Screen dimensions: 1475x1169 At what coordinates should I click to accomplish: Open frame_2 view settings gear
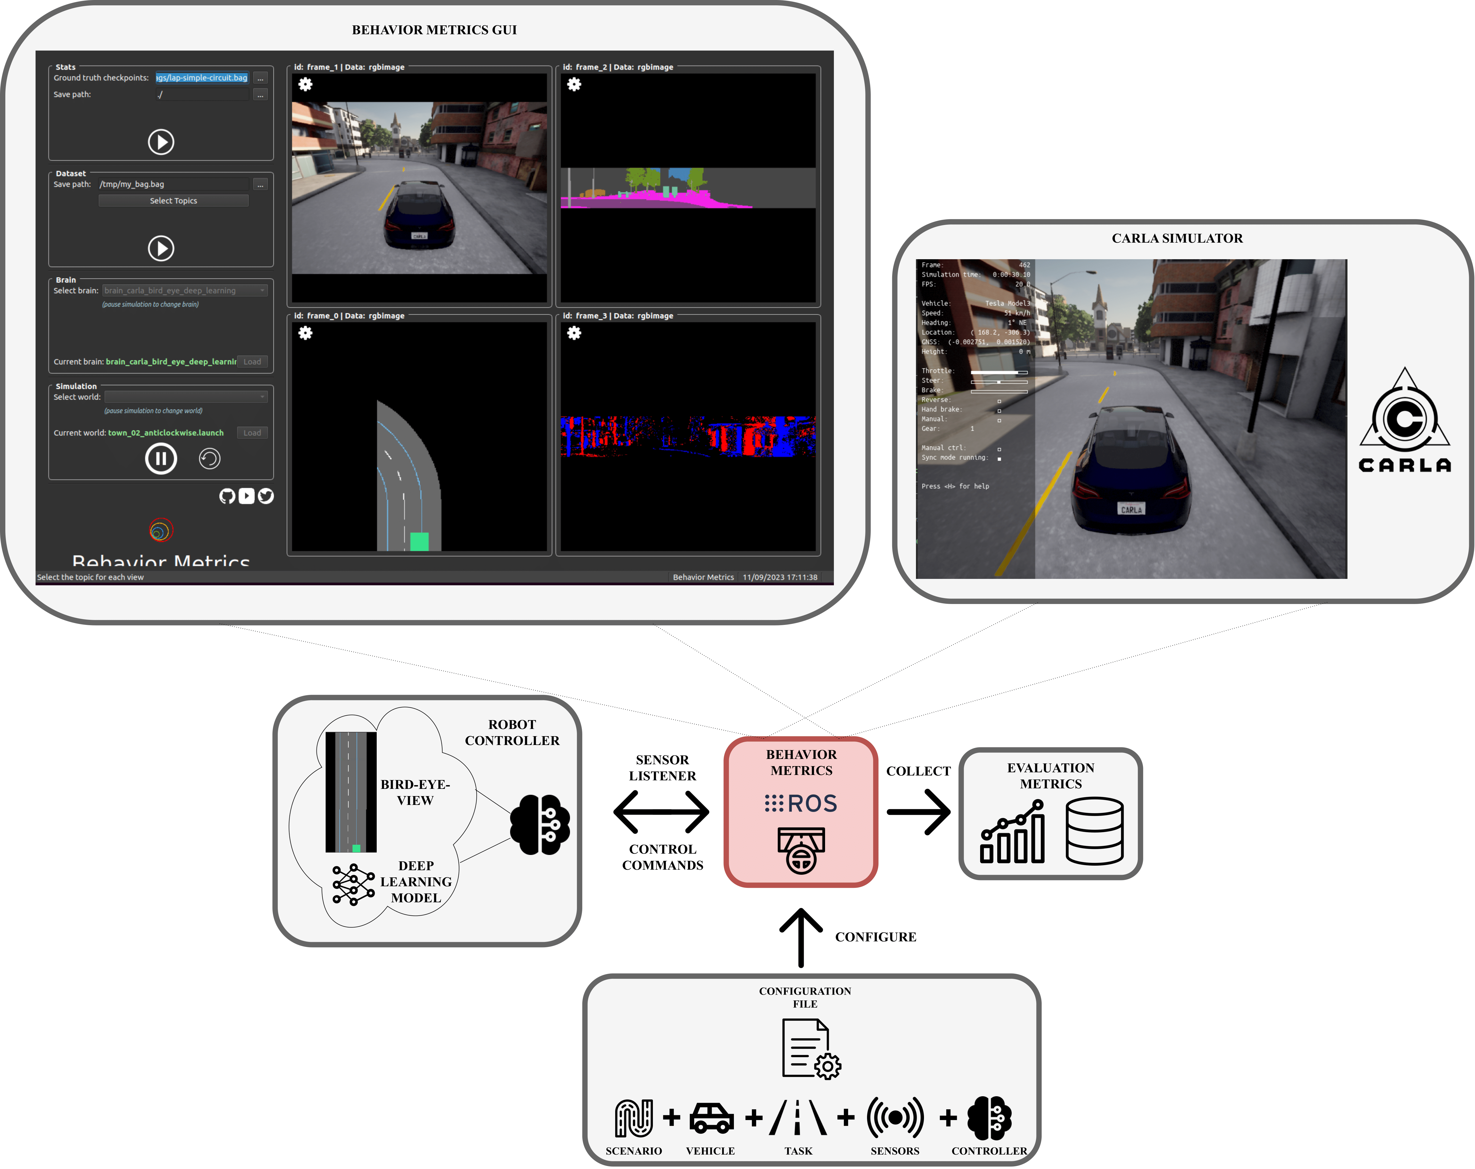[574, 84]
